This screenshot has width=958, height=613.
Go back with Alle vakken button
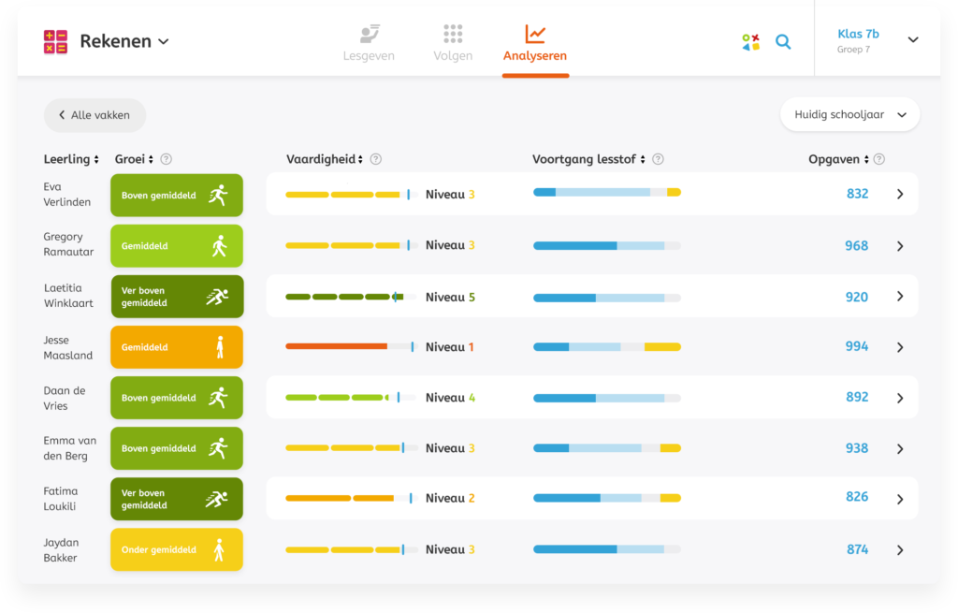[x=94, y=115]
